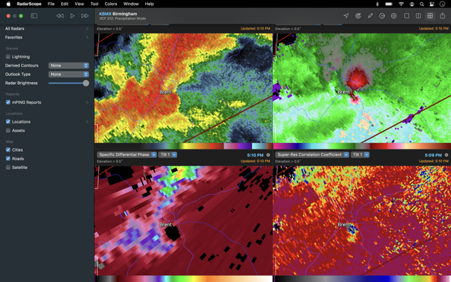Open Derived Contours None dropdown
This screenshot has height=282, width=451.
point(69,66)
